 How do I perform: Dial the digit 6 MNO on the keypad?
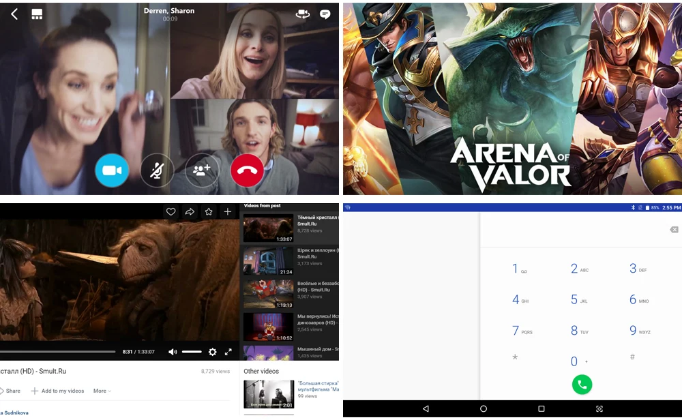click(638, 299)
